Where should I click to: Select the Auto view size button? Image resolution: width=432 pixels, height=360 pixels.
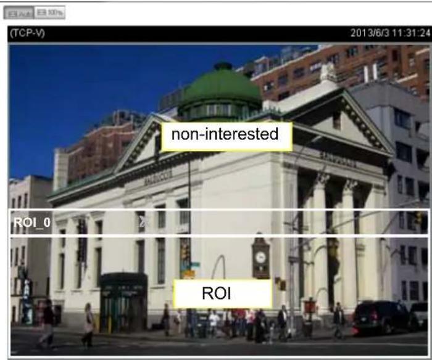pyautogui.click(x=19, y=13)
